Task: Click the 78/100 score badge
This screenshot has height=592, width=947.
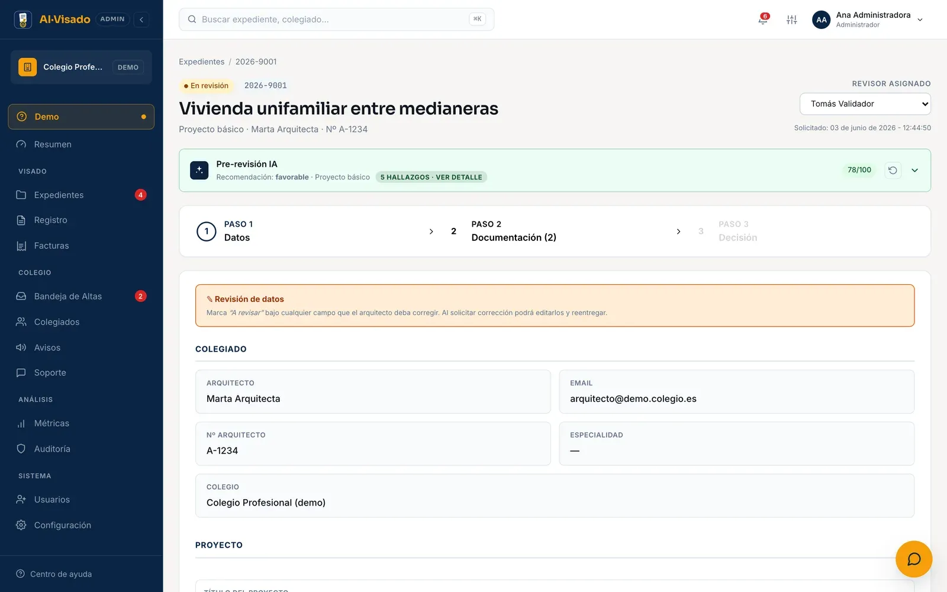Action: click(859, 170)
